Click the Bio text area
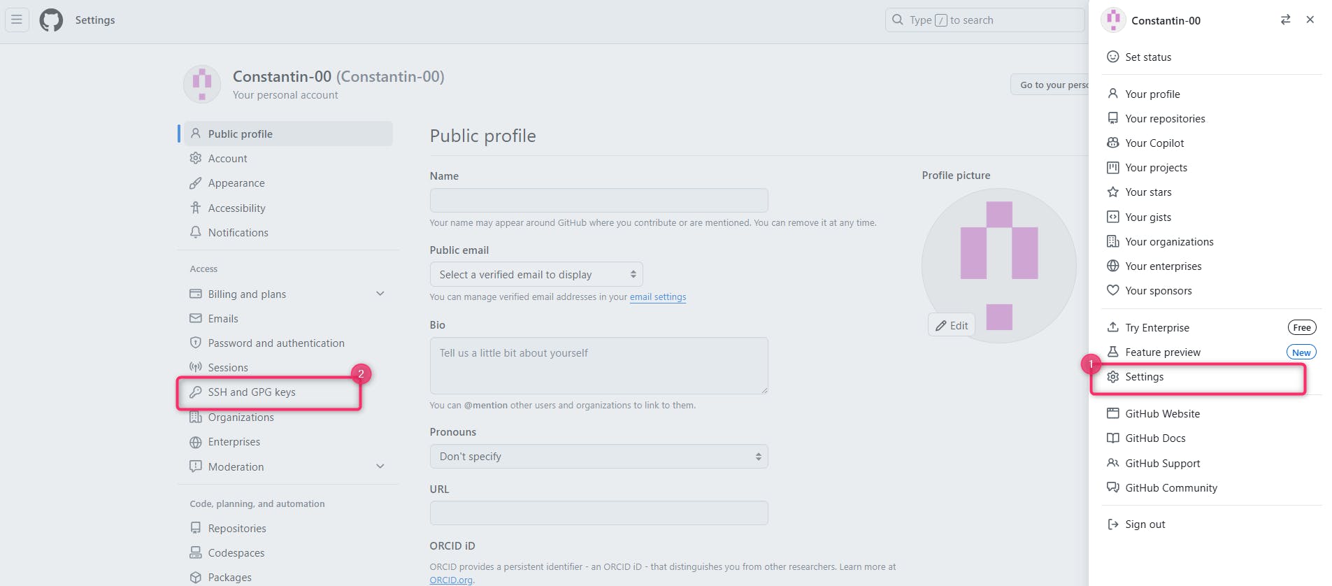This screenshot has height=586, width=1332. [599, 366]
